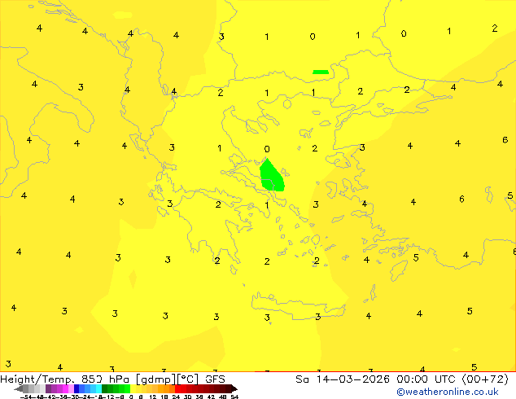
Task: Pick the blue segment of the temperature legend
Action: coord(81,389)
